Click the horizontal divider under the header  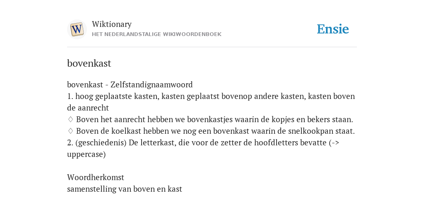click(x=212, y=47)
